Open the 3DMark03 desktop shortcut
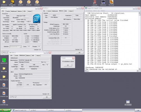This screenshot has height=112, width=141. (x=21, y=3)
